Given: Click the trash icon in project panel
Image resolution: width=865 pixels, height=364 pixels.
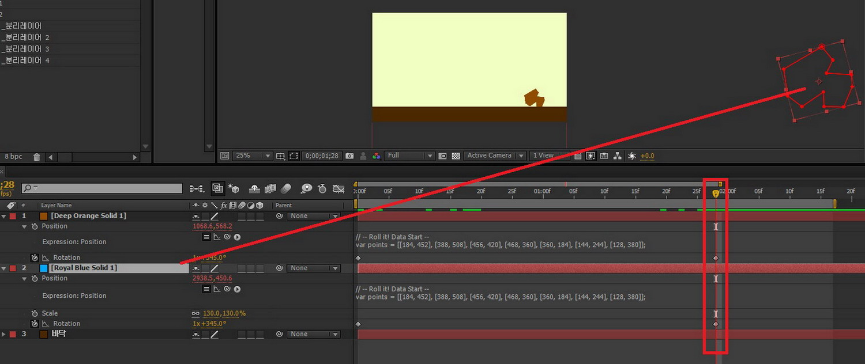Looking at the screenshot, I should (37, 157).
